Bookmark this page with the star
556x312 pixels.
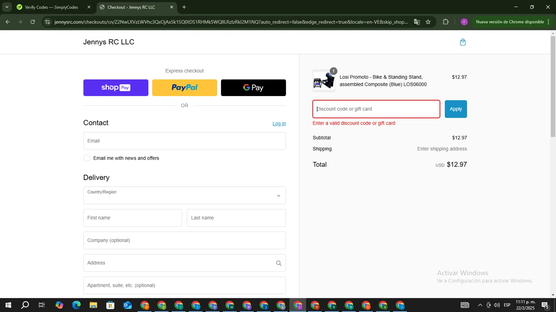[428, 22]
